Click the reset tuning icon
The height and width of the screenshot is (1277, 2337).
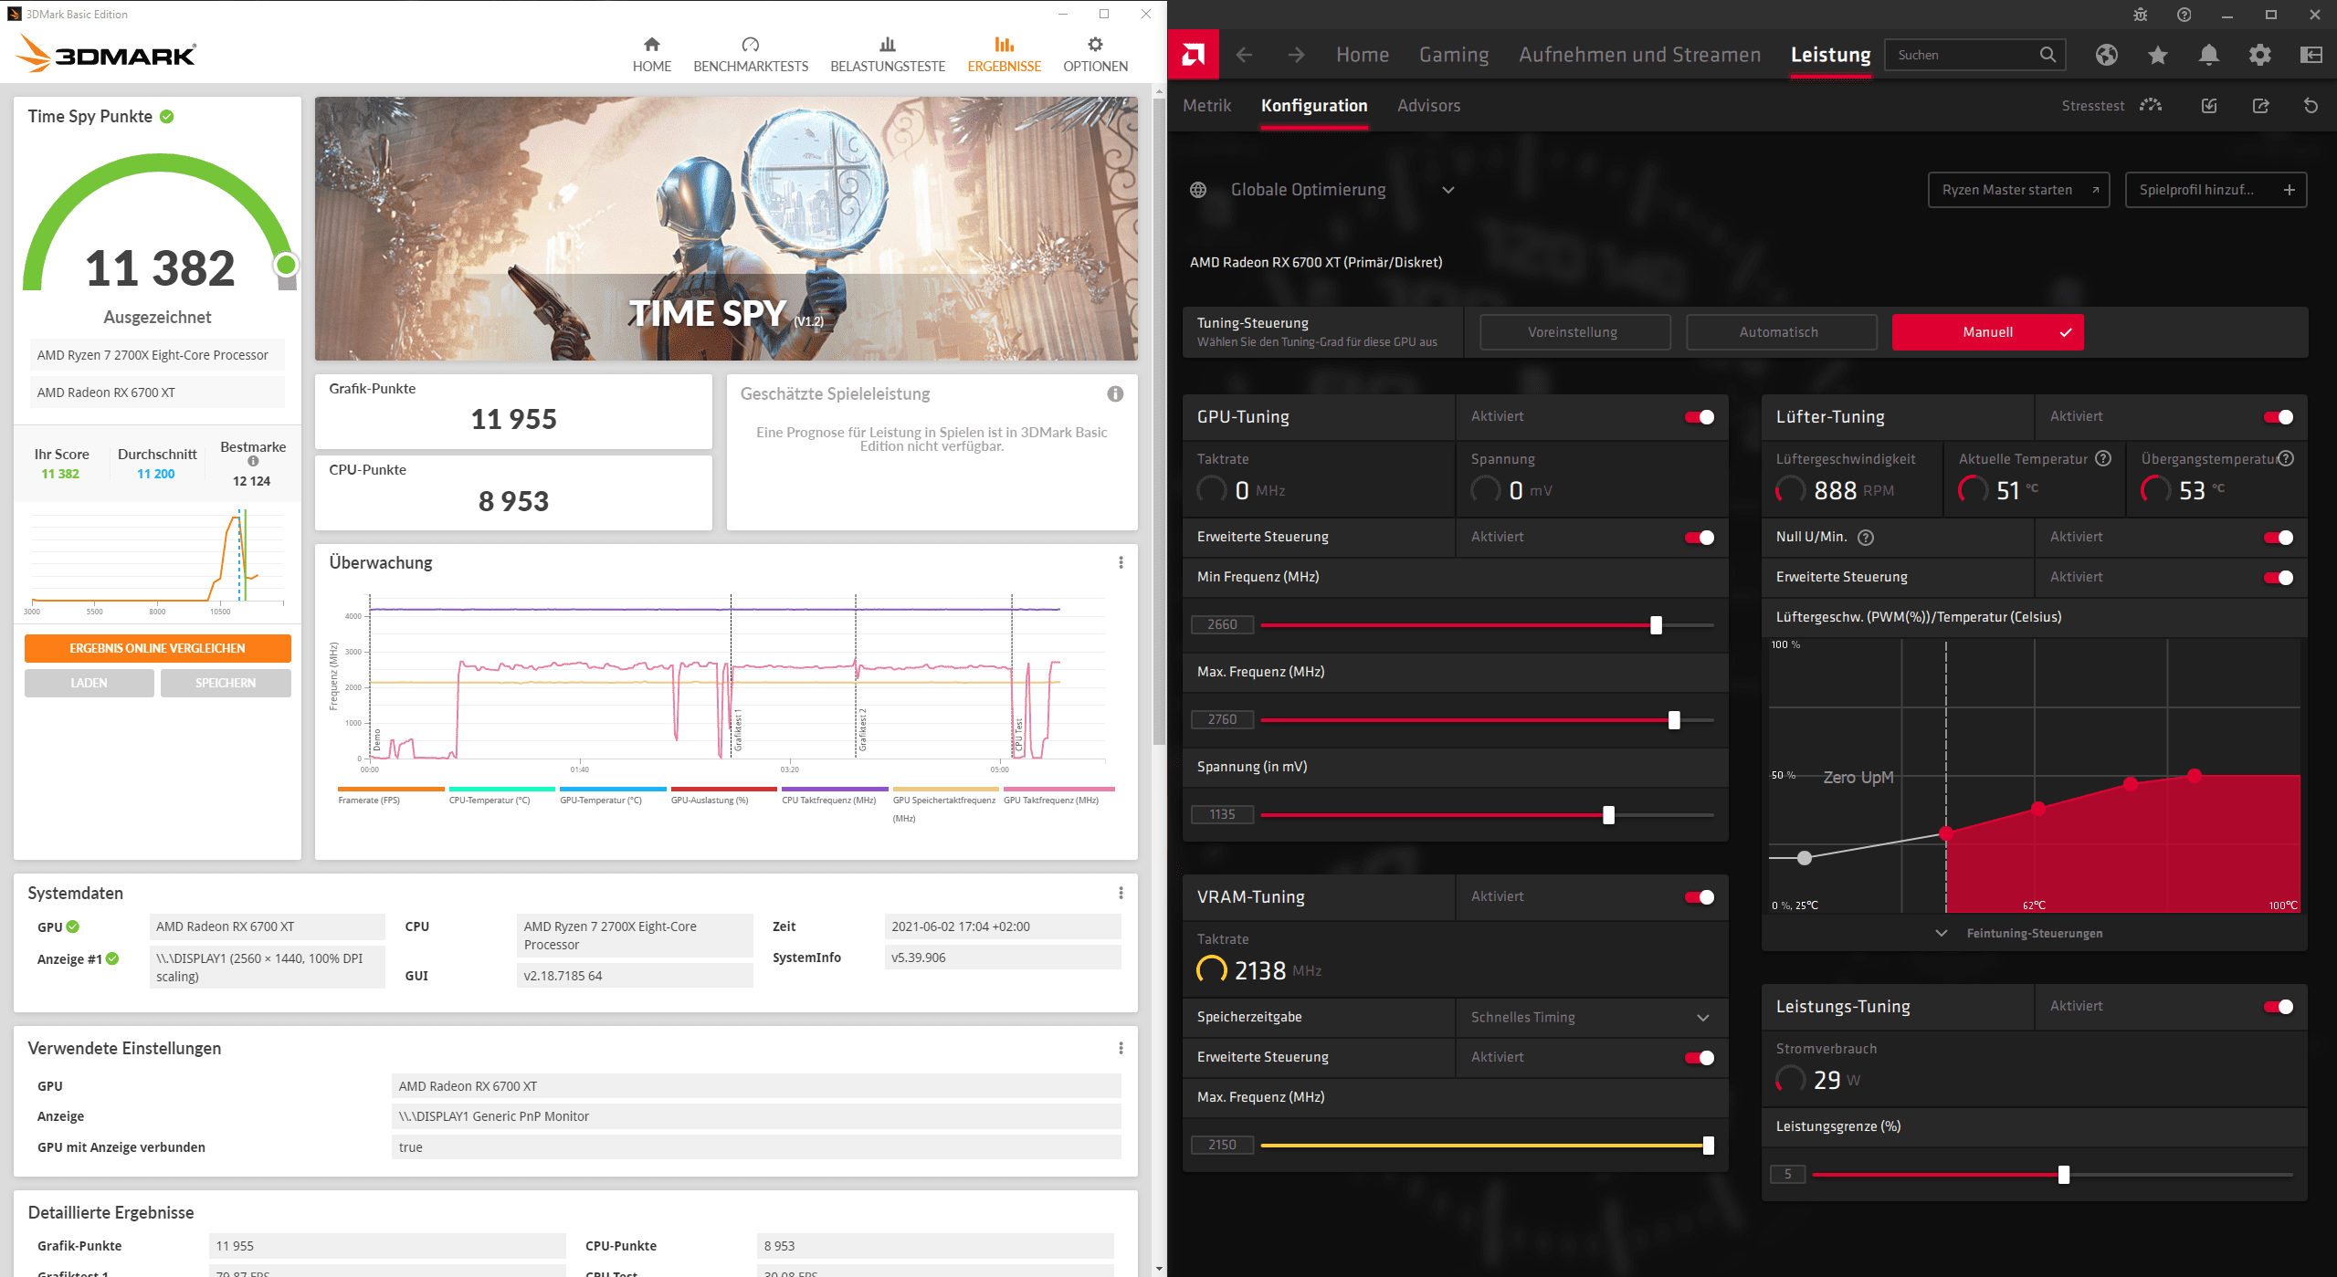2311,106
